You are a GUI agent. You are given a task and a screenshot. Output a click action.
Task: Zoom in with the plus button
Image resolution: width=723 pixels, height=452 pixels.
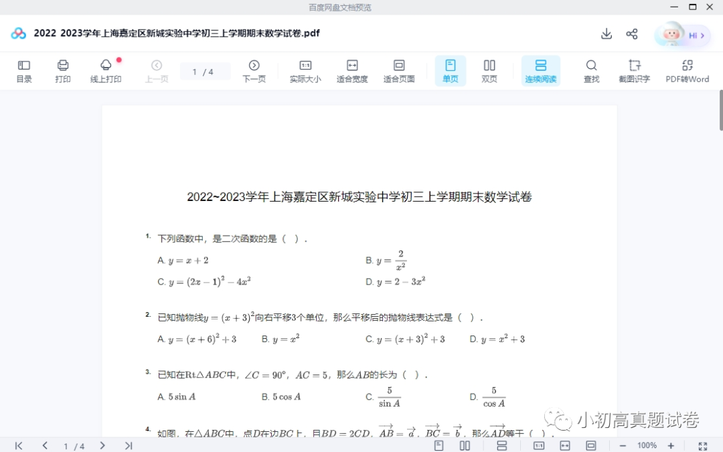click(x=671, y=445)
